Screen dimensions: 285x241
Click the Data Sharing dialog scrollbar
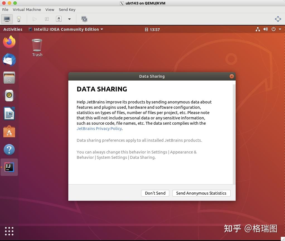pos(234,134)
